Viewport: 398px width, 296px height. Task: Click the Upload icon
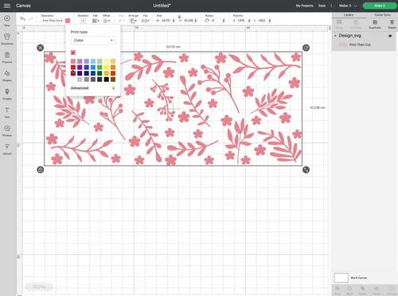point(7,146)
